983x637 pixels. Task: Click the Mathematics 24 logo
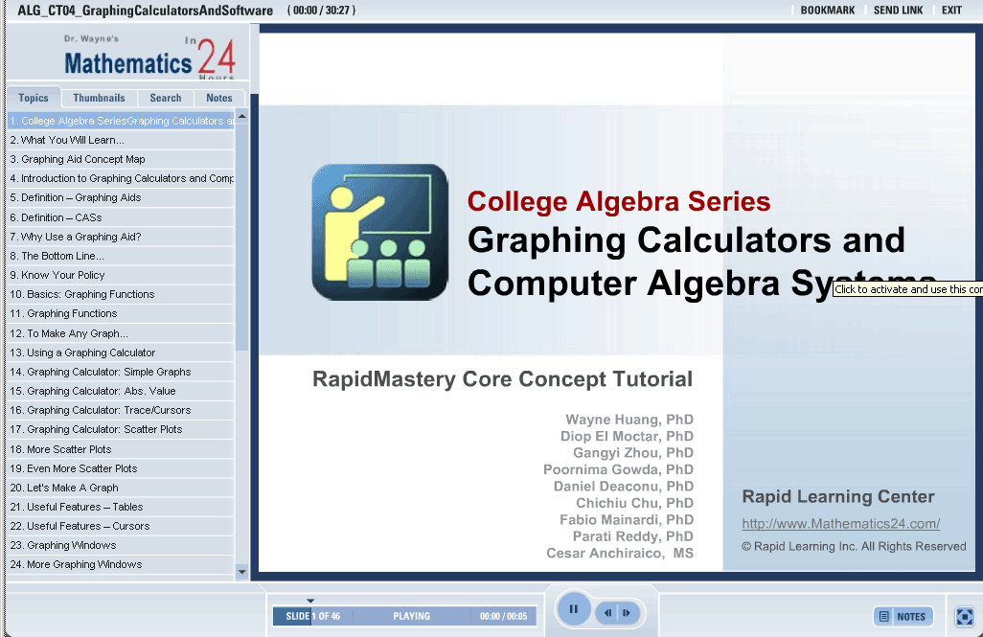[149, 58]
